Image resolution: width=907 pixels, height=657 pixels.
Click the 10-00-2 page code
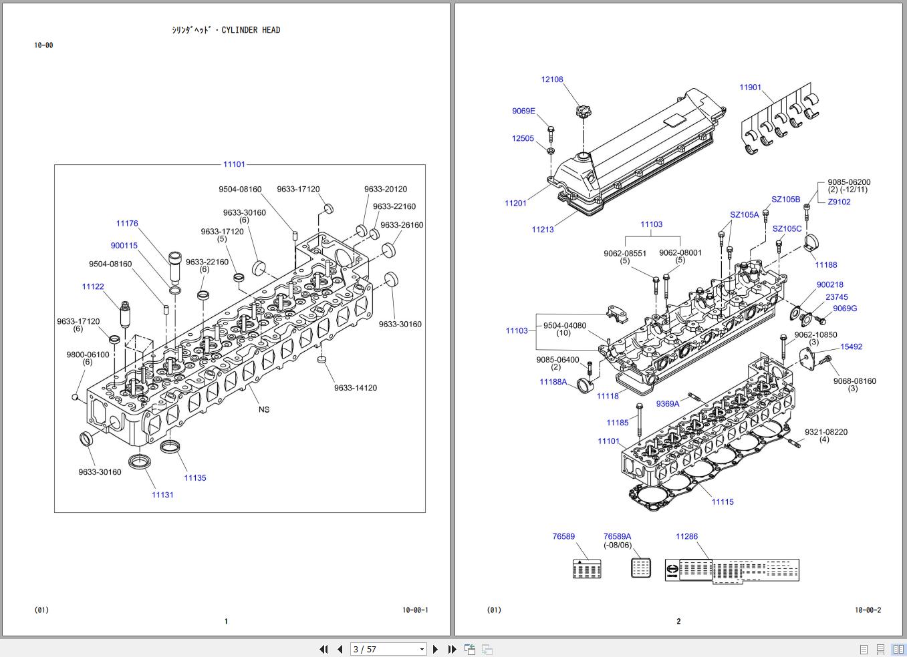click(868, 610)
